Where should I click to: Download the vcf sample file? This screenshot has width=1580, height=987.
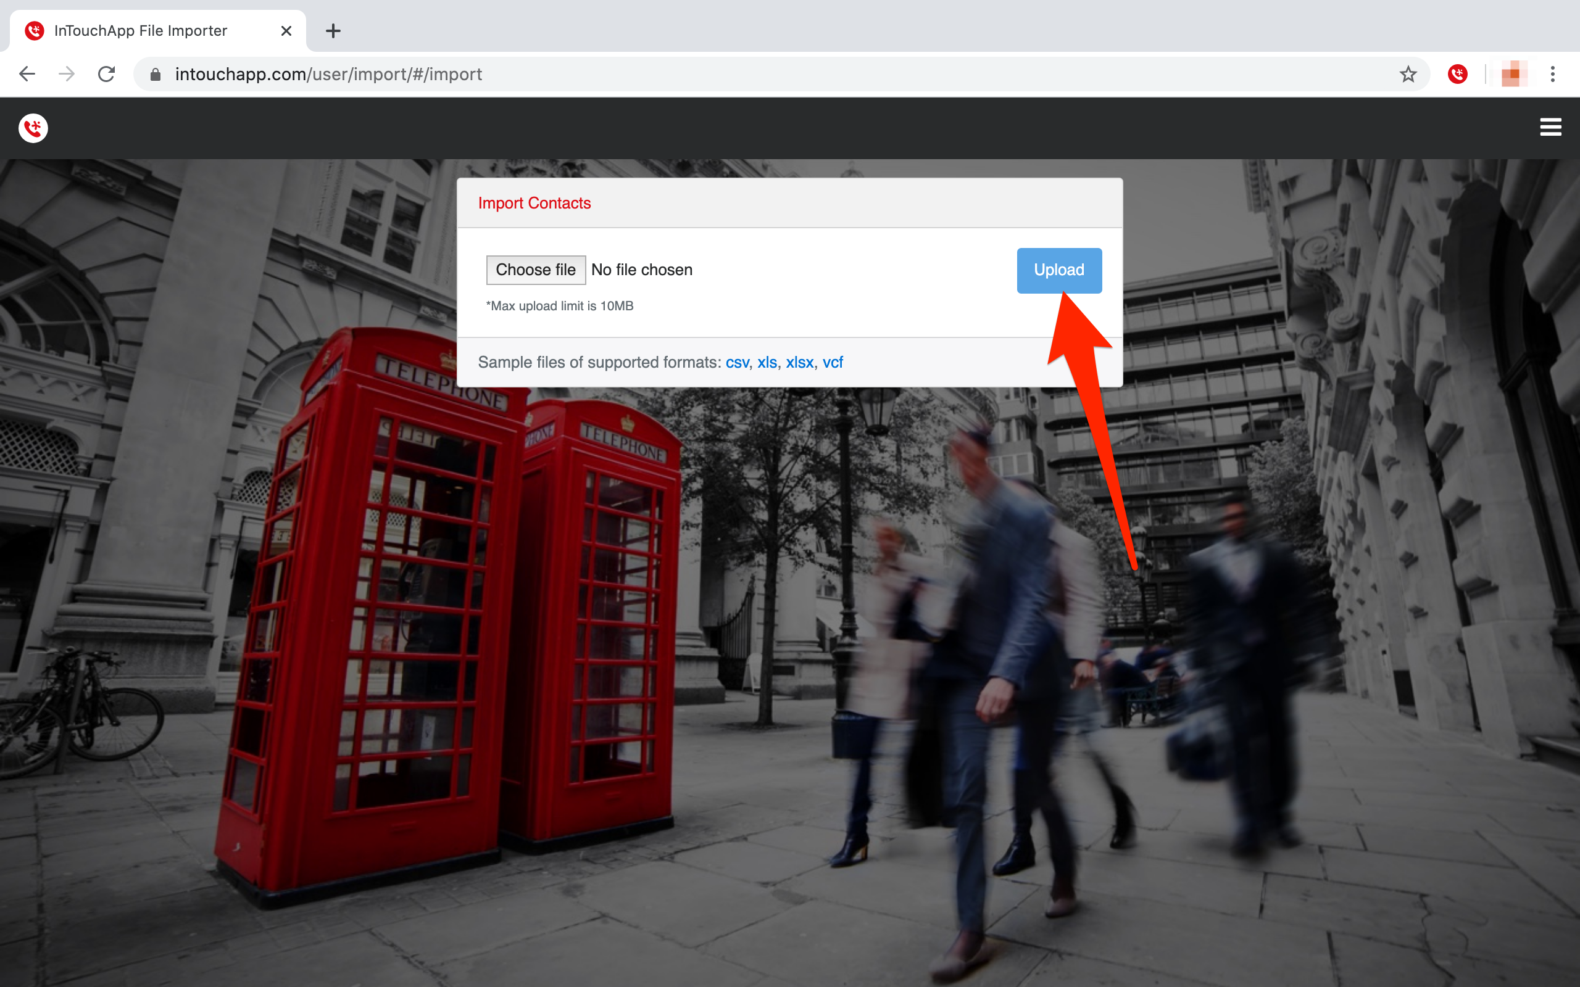click(x=833, y=362)
